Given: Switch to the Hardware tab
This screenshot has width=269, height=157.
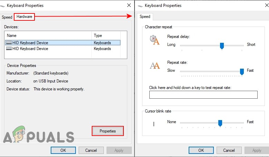Looking at the screenshot, I should coord(24,17).
